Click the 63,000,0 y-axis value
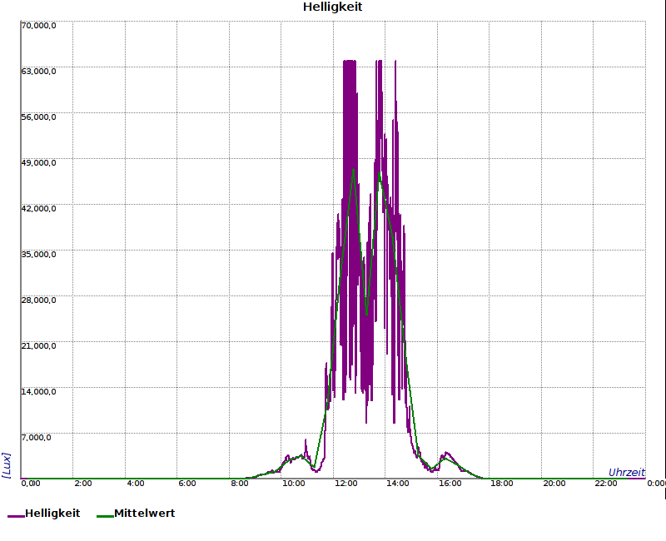The height and width of the screenshot is (541, 666). tap(38, 72)
